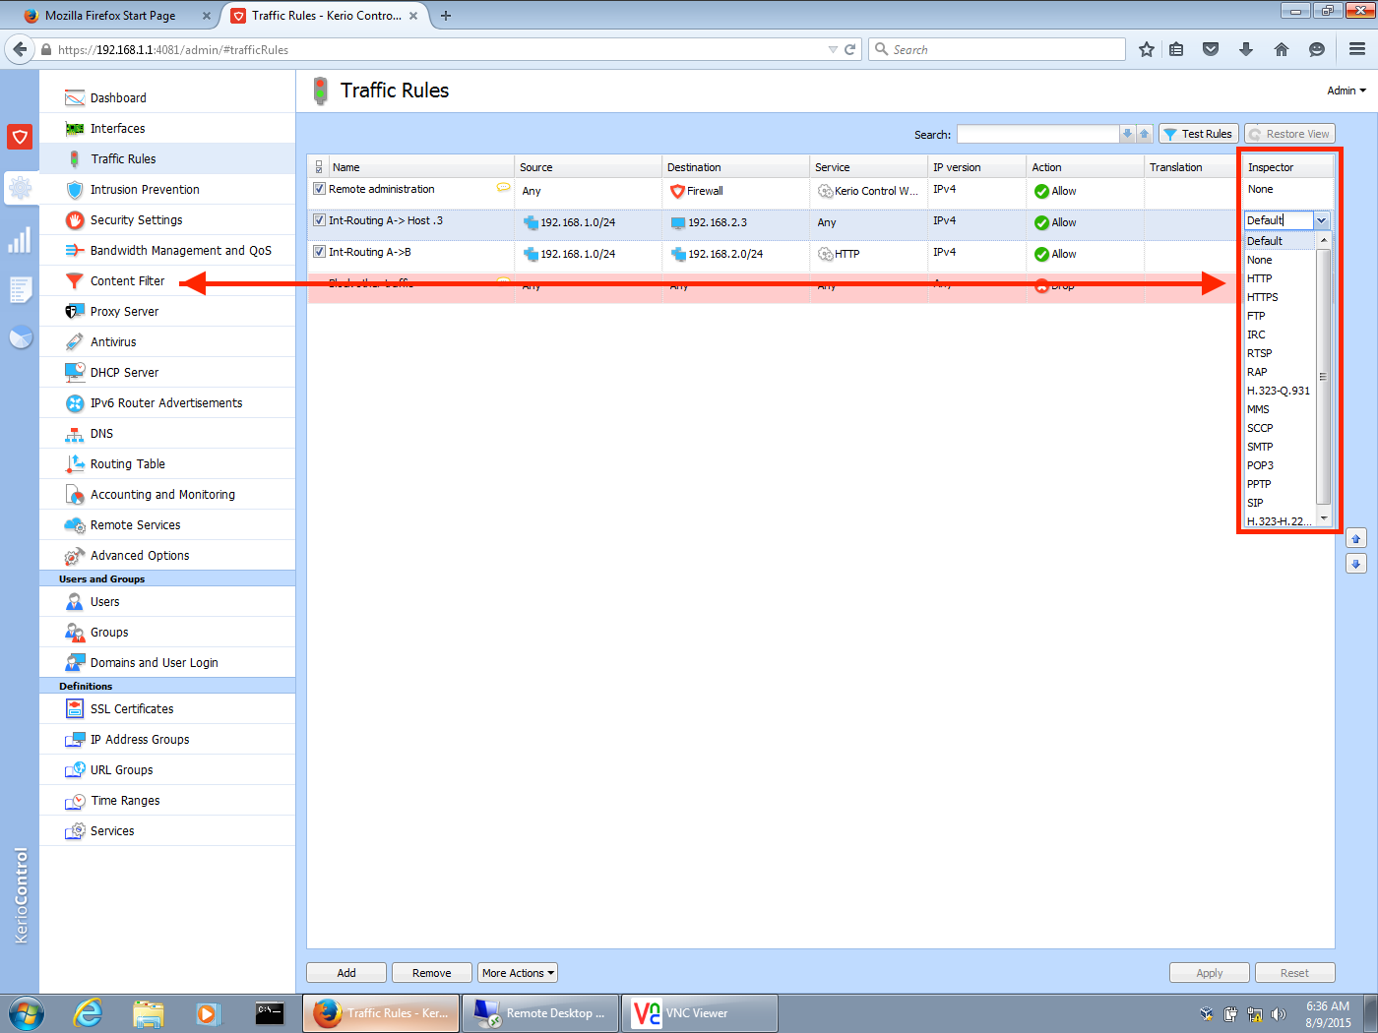Click the DNS icon in sidebar

[75, 433]
